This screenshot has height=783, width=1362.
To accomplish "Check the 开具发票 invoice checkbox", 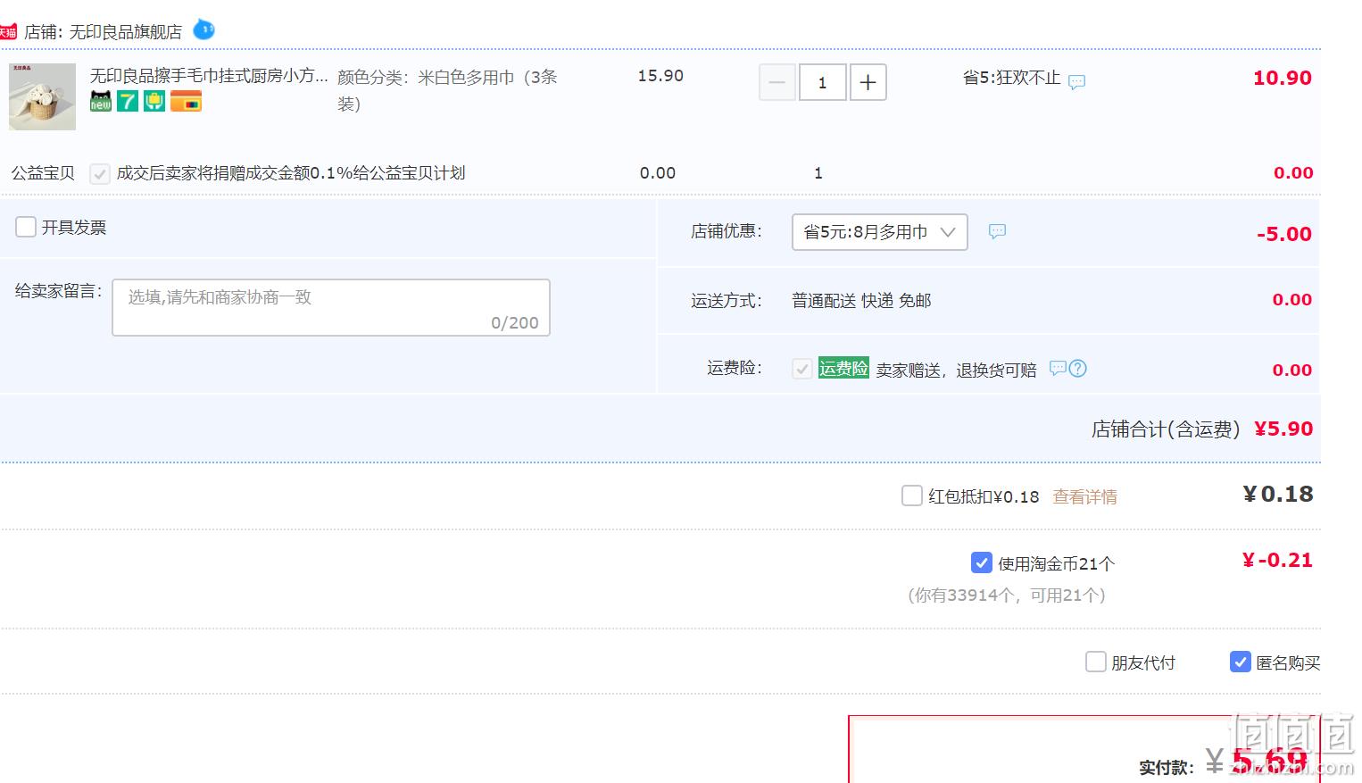I will 26,227.
